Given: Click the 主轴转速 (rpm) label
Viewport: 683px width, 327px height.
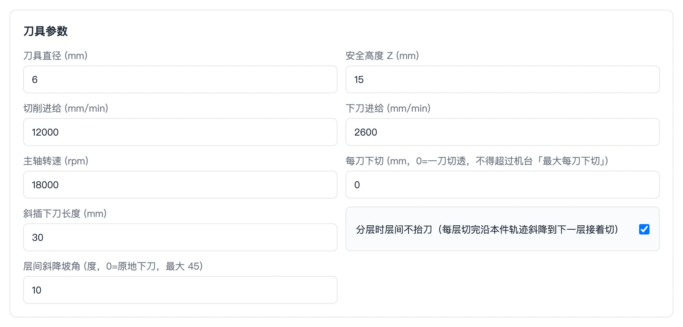Looking at the screenshot, I should (56, 161).
